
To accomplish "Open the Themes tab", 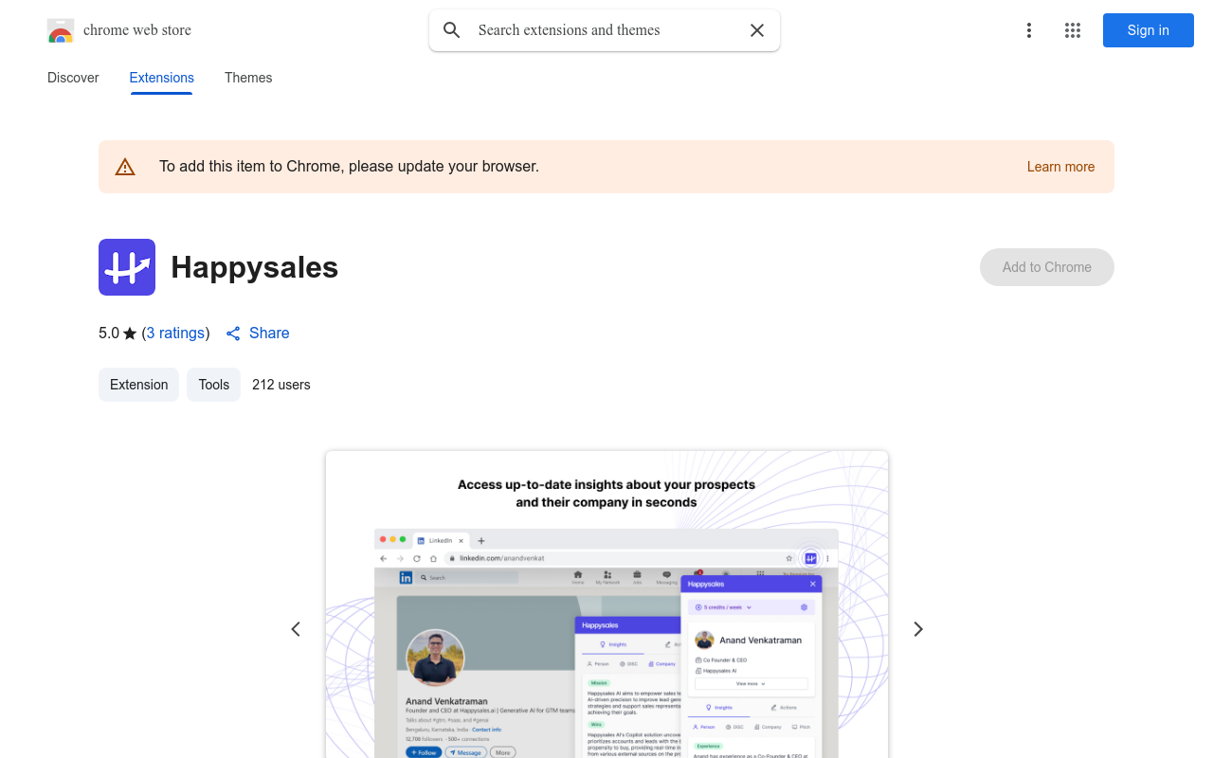I will [248, 78].
